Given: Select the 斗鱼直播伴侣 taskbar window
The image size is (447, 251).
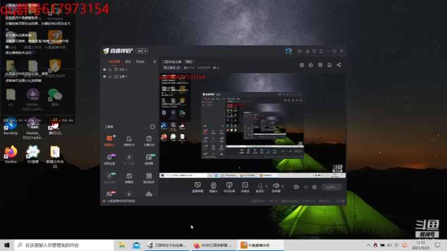Looking at the screenshot, I should [x=260, y=245].
